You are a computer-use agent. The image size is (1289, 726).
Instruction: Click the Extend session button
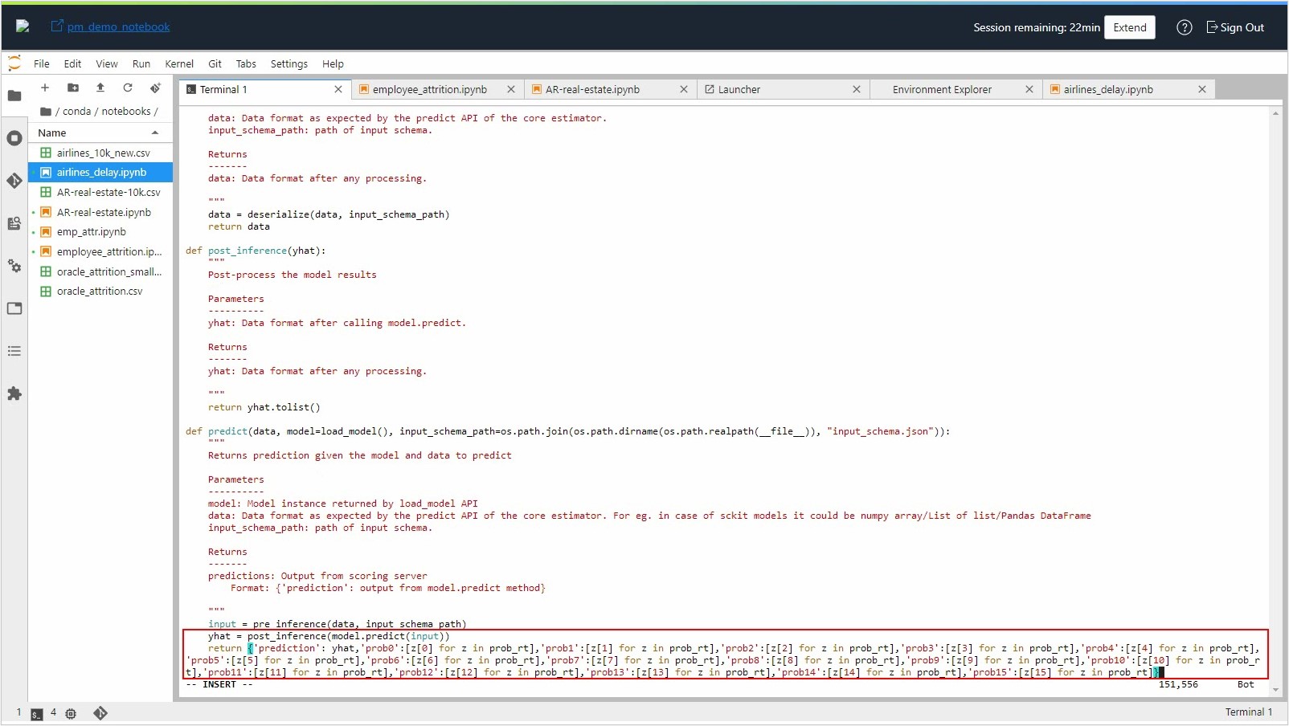coord(1130,27)
